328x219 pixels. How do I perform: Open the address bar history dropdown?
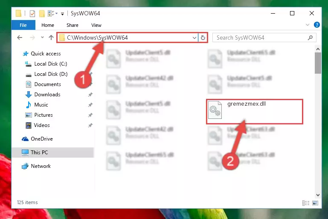click(194, 38)
